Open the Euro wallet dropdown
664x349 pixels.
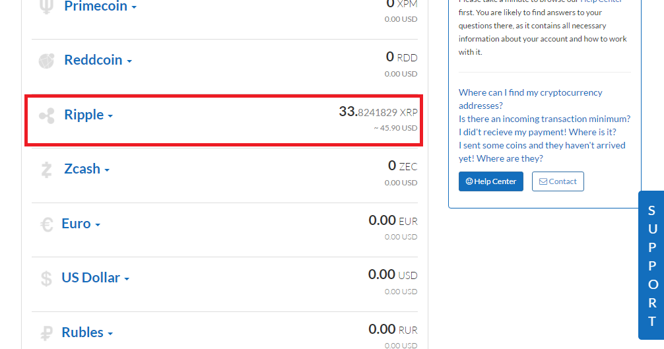(x=81, y=224)
